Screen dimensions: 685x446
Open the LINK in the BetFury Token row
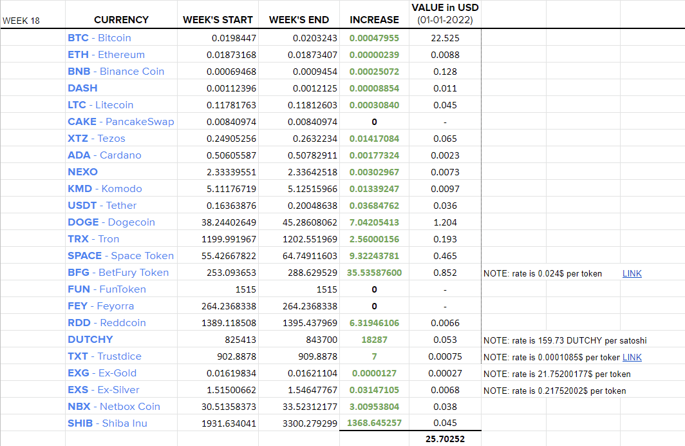point(632,273)
